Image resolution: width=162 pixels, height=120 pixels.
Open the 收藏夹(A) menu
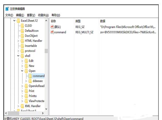(43, 15)
